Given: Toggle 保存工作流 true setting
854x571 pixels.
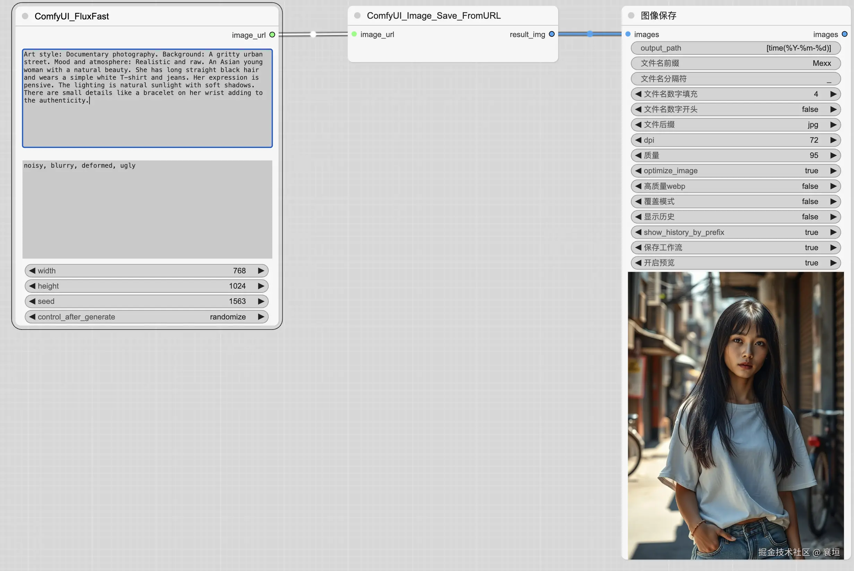Looking at the screenshot, I should [735, 248].
